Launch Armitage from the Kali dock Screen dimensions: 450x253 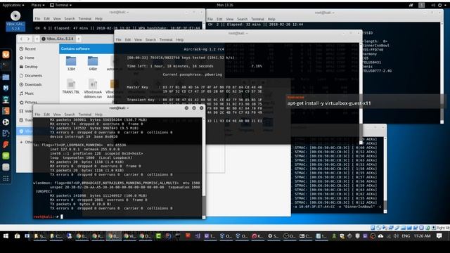[x=6, y=100]
